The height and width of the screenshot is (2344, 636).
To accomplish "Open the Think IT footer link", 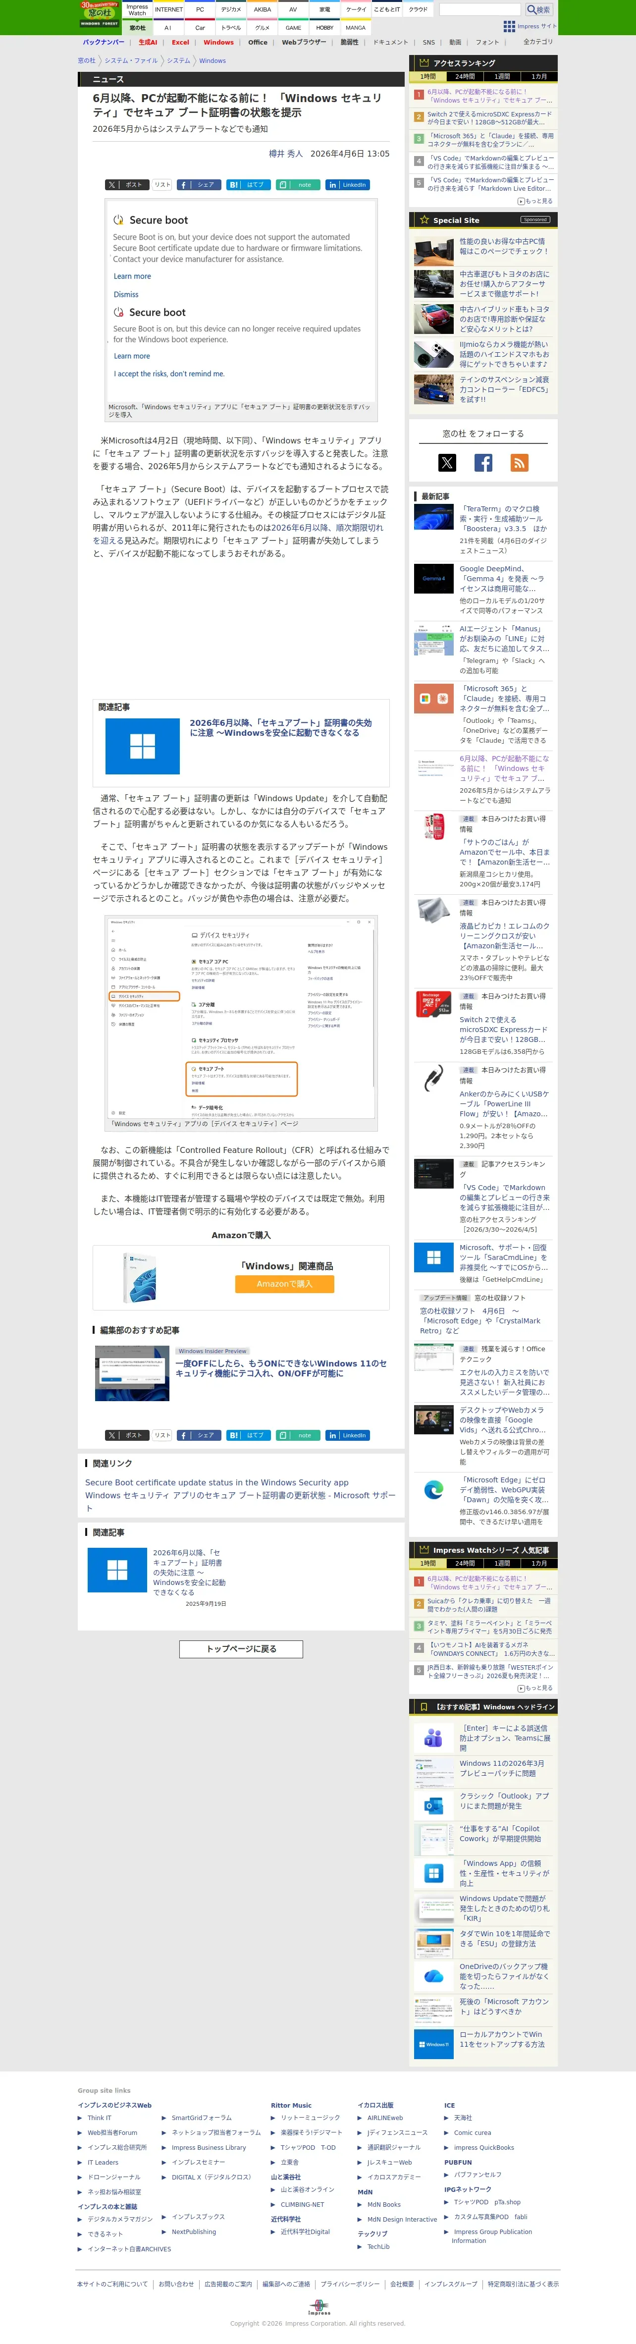I will 99,2118.
